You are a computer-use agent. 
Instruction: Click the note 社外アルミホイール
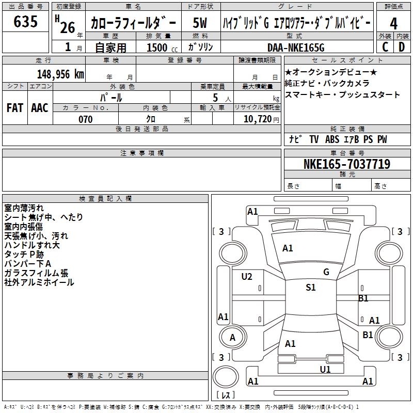pos(39,282)
